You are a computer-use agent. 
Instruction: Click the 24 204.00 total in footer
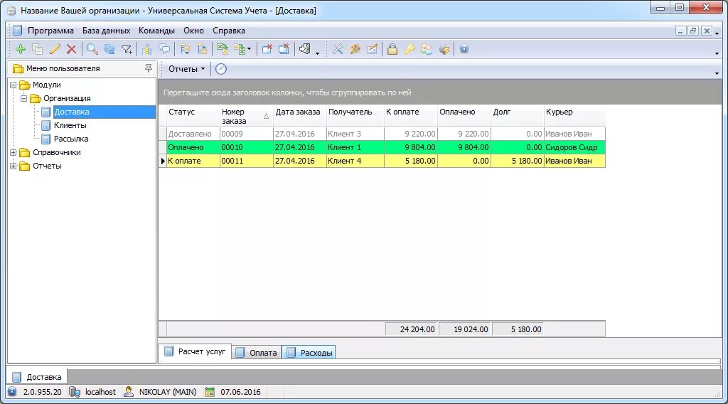click(x=412, y=329)
